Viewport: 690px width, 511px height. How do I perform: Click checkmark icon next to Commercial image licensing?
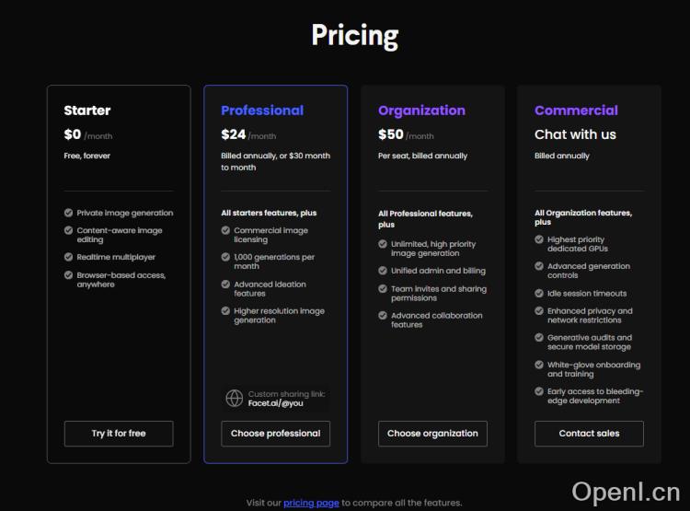click(x=225, y=230)
